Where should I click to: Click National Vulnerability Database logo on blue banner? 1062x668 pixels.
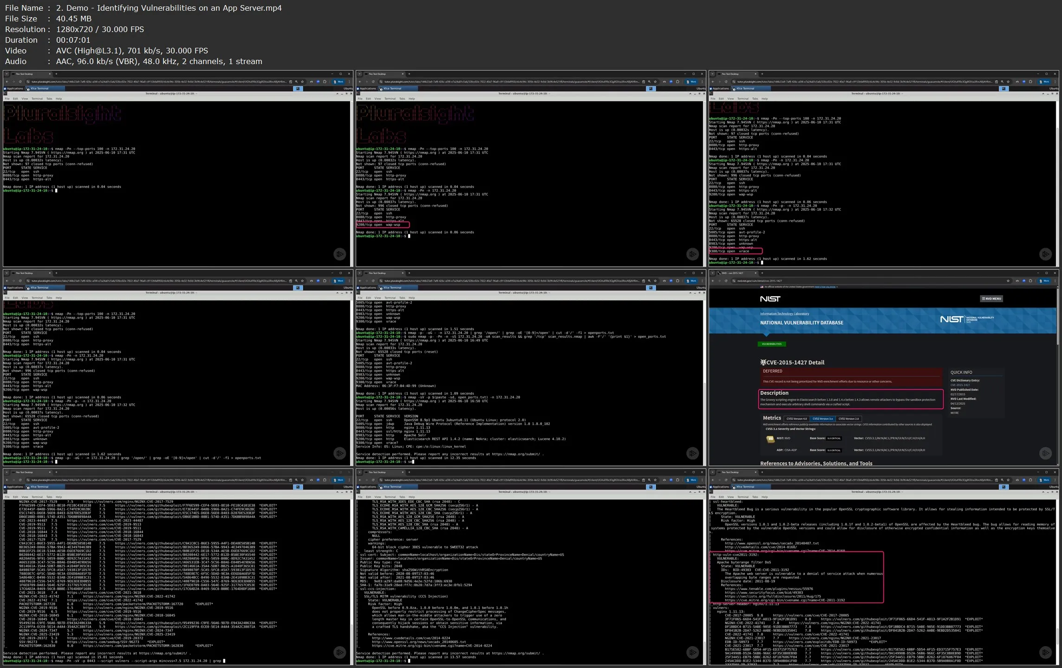[x=967, y=319]
